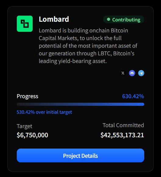Click the word LBTC in the description
The image size is (161, 177).
105,53
